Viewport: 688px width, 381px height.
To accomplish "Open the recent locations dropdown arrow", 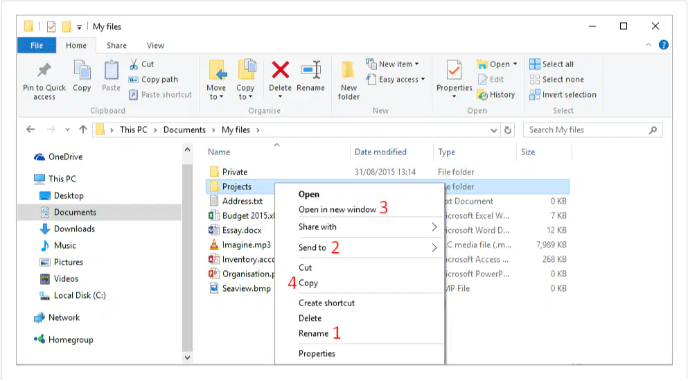I will click(67, 130).
